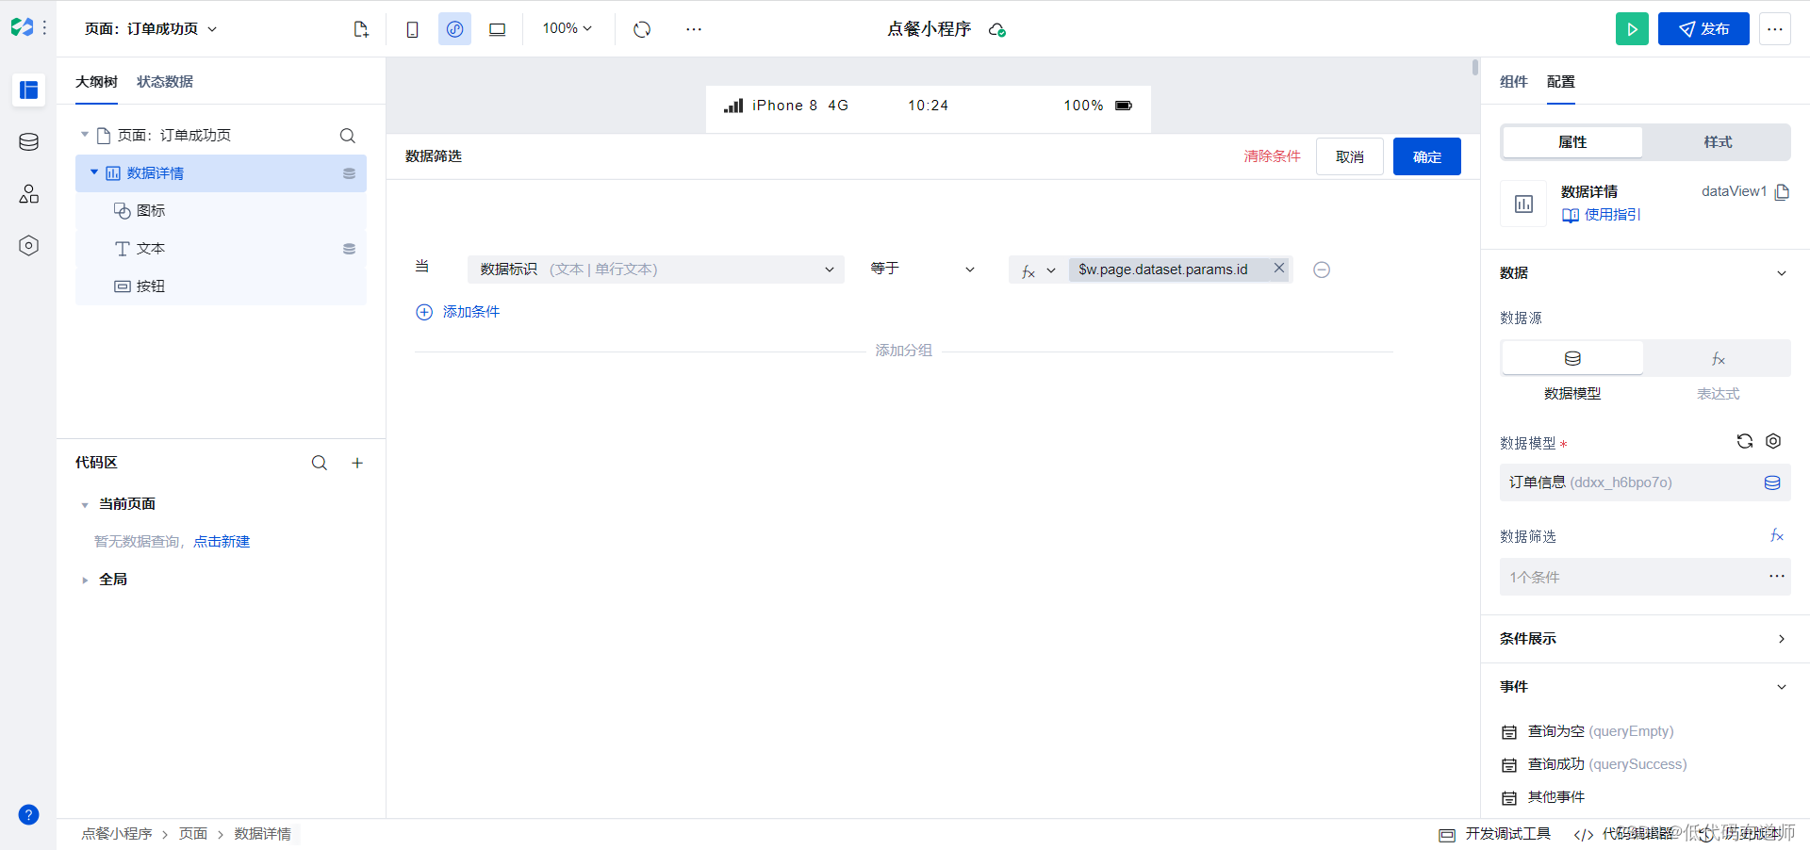
Task: Select the mini program preview mode icon
Action: coord(454,29)
